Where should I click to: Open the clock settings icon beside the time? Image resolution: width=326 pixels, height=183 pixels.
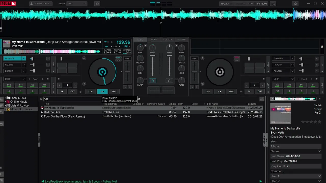273,4
